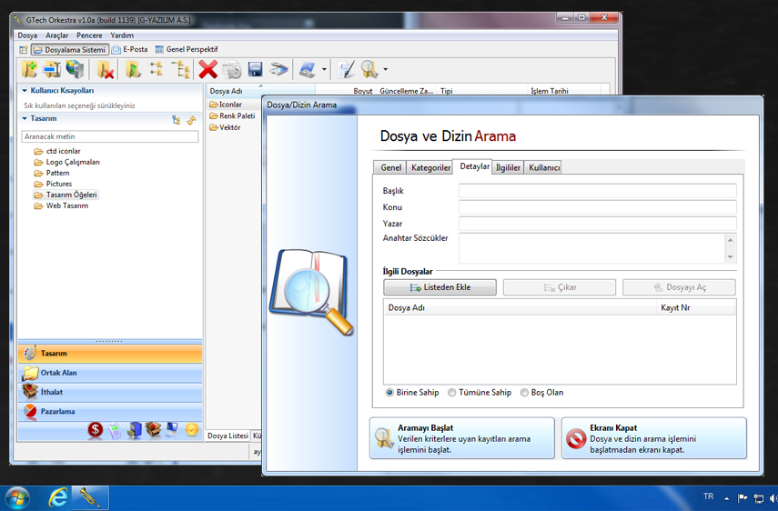This screenshot has width=778, height=511.
Task: Select the Boş Olan radio button
Action: 524,393
